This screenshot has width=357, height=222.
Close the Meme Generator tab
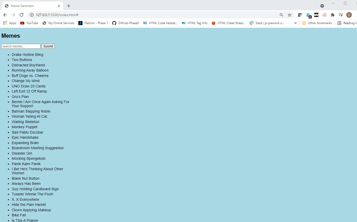59,6
